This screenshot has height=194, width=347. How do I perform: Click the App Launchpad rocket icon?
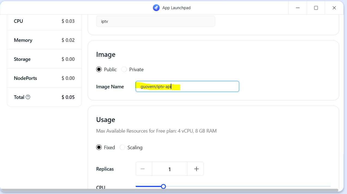tap(156, 8)
